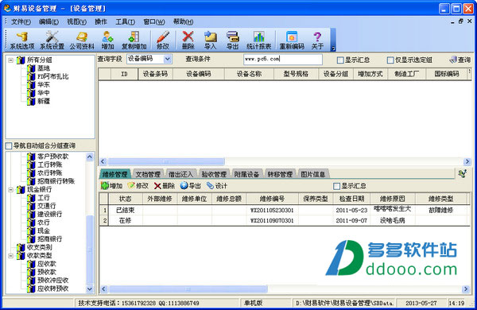Viewport: 477px width, 310px height.
Task: Switch to the 附属设备 tab
Action: 246,174
